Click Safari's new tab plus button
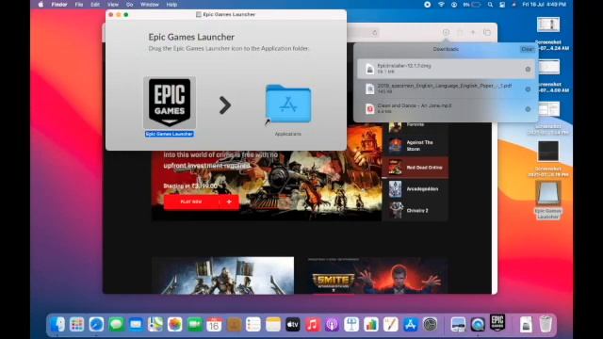Viewport: 603px width, 339px height. click(473, 33)
